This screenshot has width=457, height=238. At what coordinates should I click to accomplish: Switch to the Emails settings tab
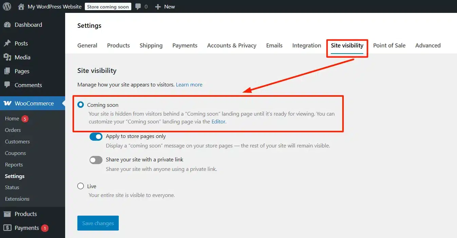274,45
